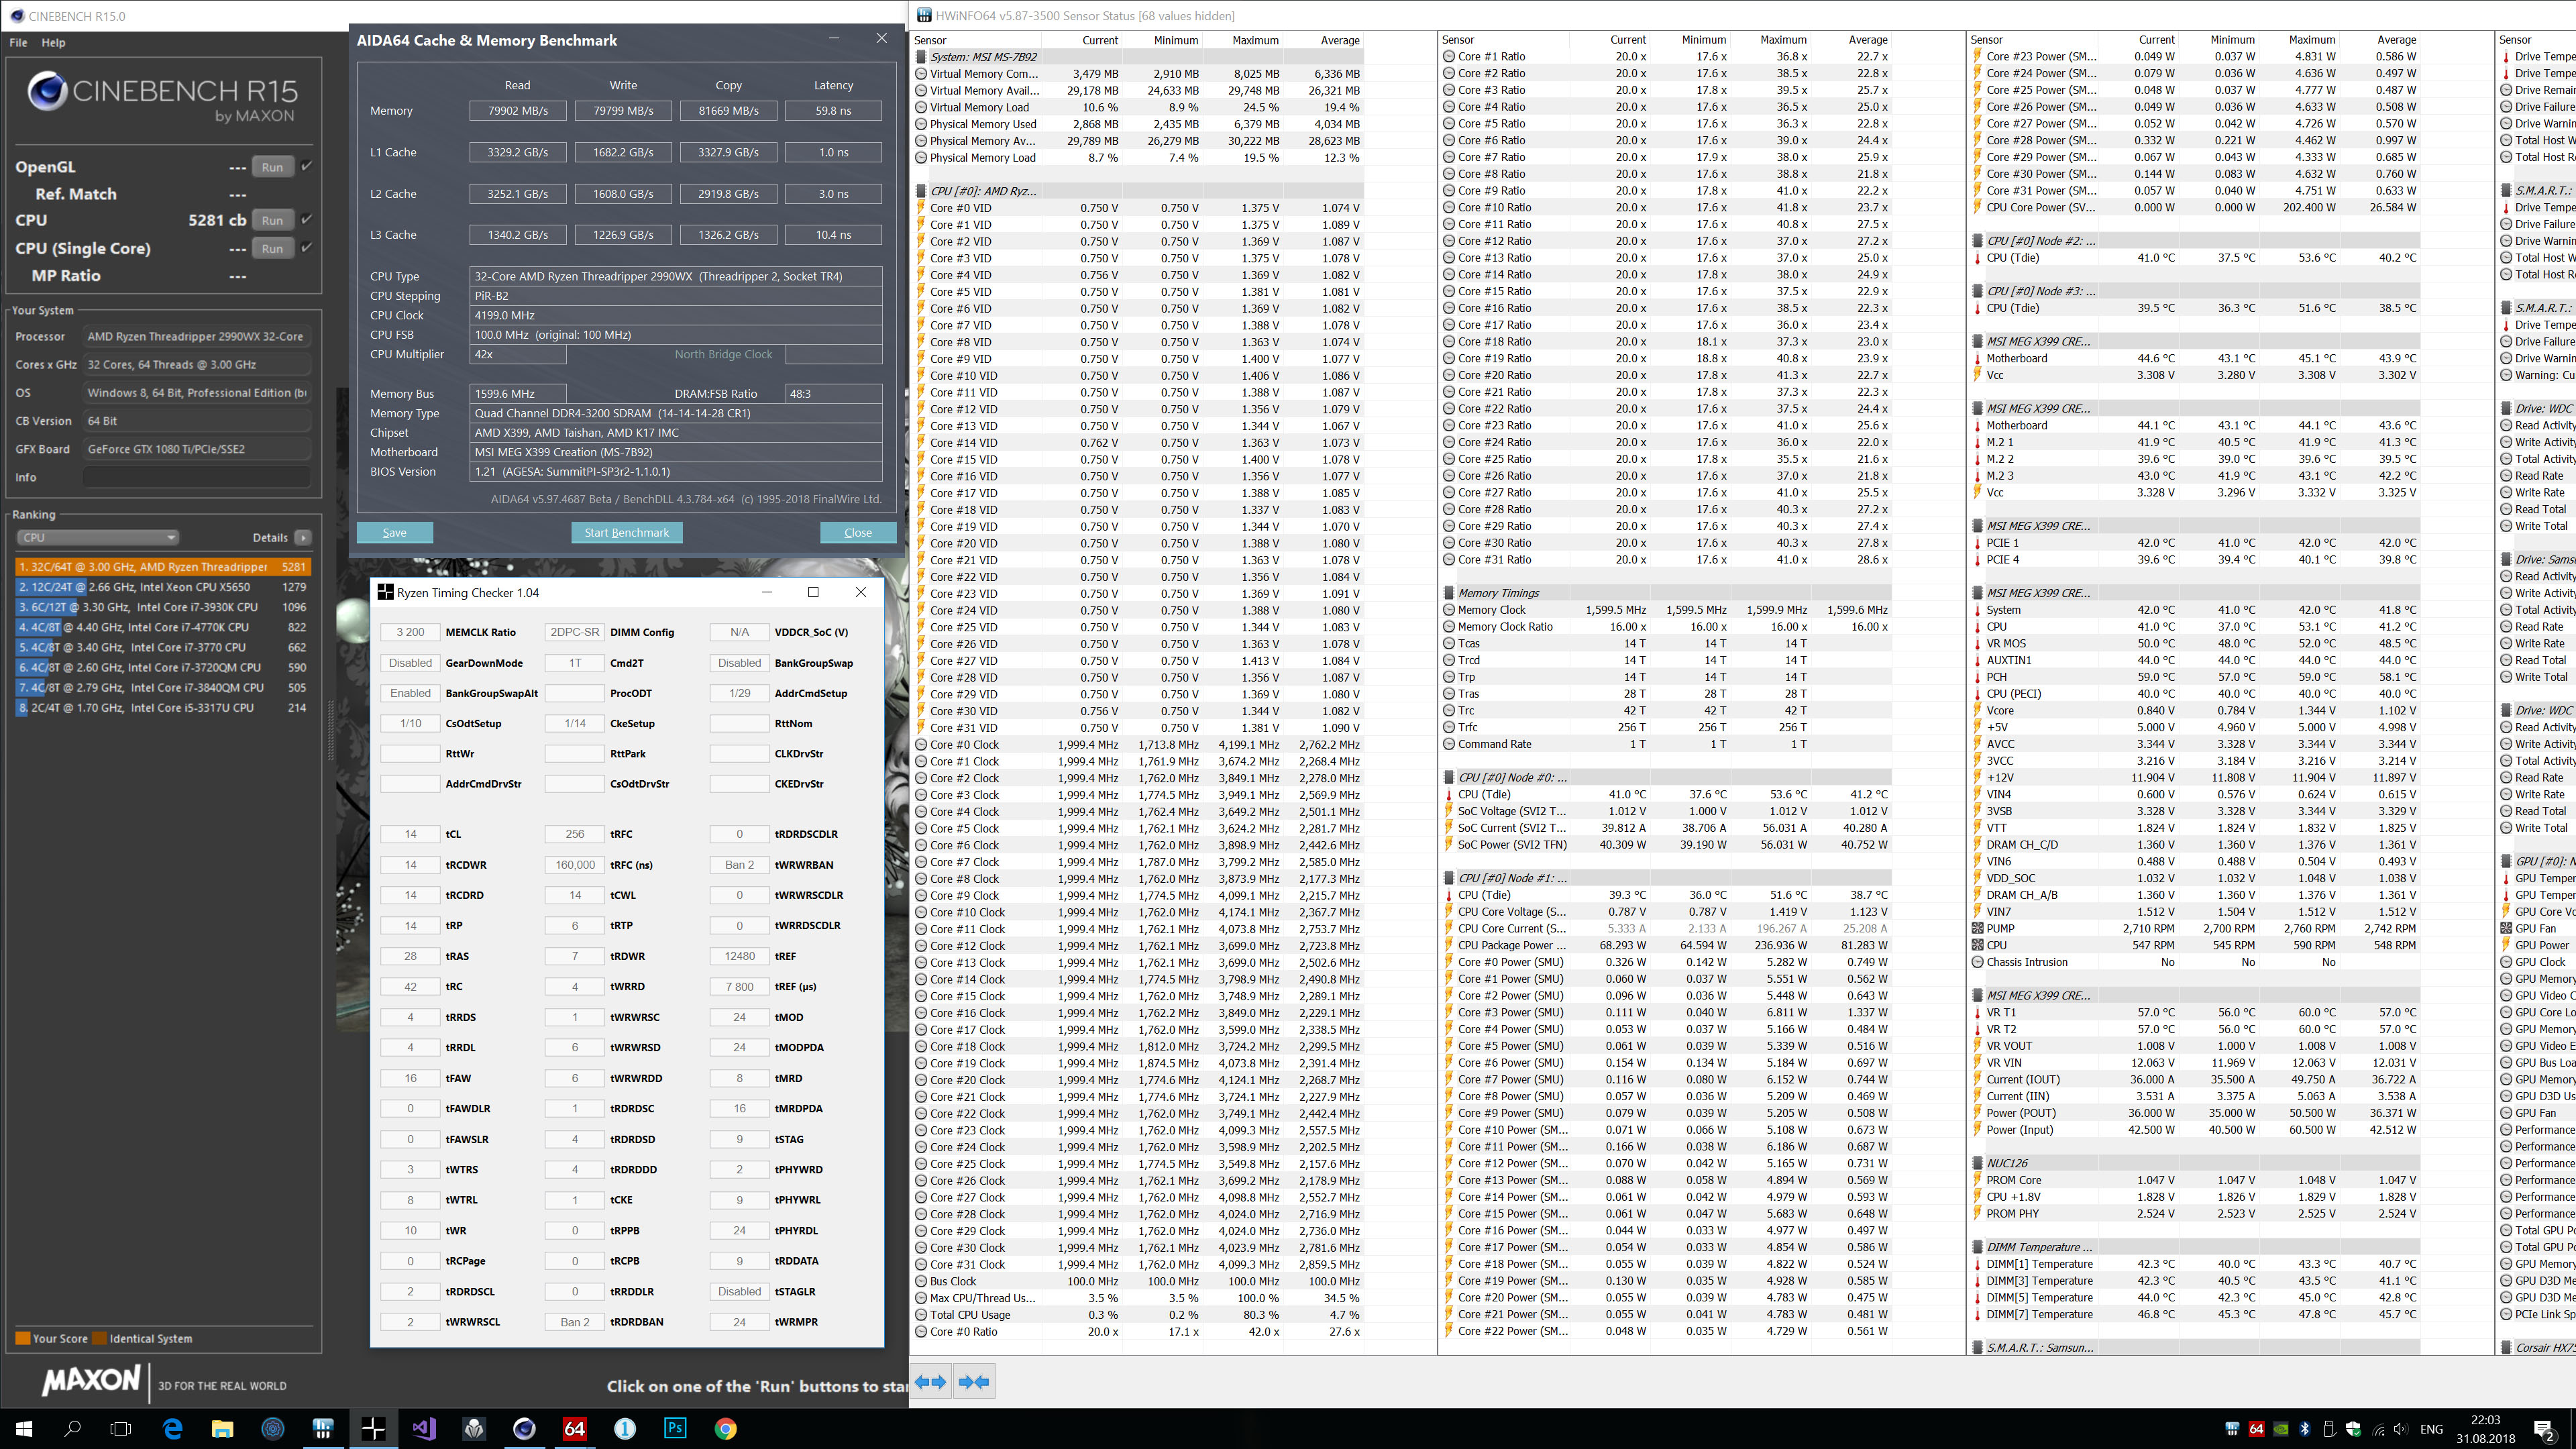2576x1449 pixels.
Task: Toggle the CPU test checkbox
Action: [x=306, y=219]
